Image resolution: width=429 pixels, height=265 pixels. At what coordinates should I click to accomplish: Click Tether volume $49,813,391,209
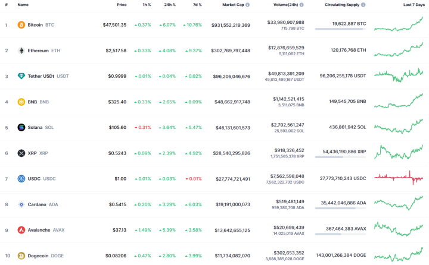click(286, 74)
